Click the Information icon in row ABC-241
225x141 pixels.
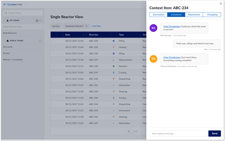coord(114,85)
